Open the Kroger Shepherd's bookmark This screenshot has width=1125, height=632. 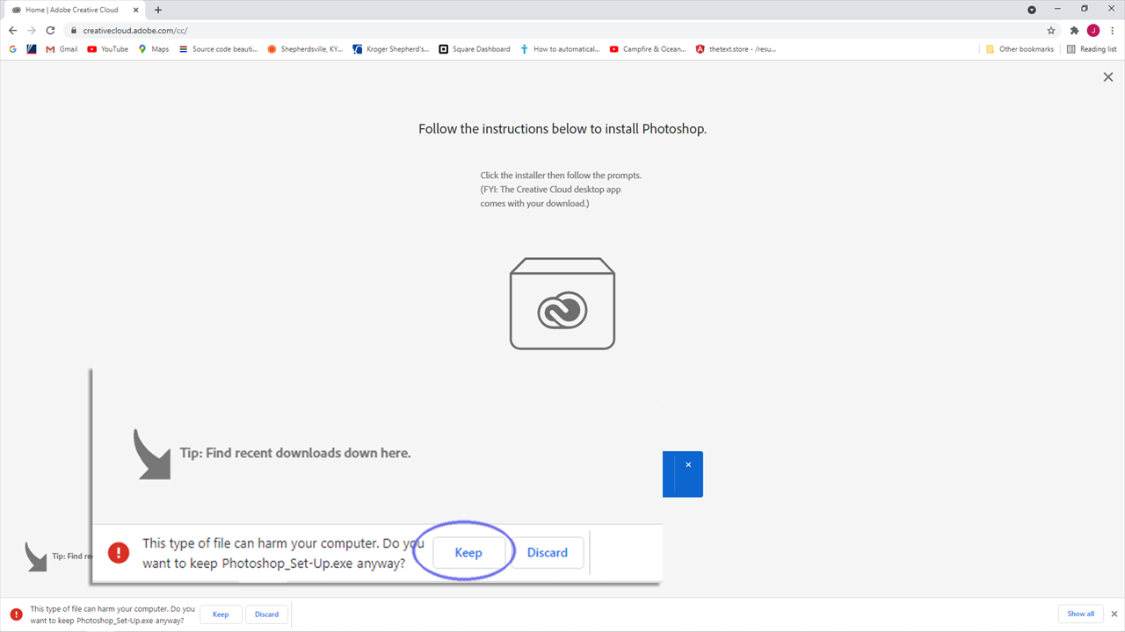[x=391, y=49]
